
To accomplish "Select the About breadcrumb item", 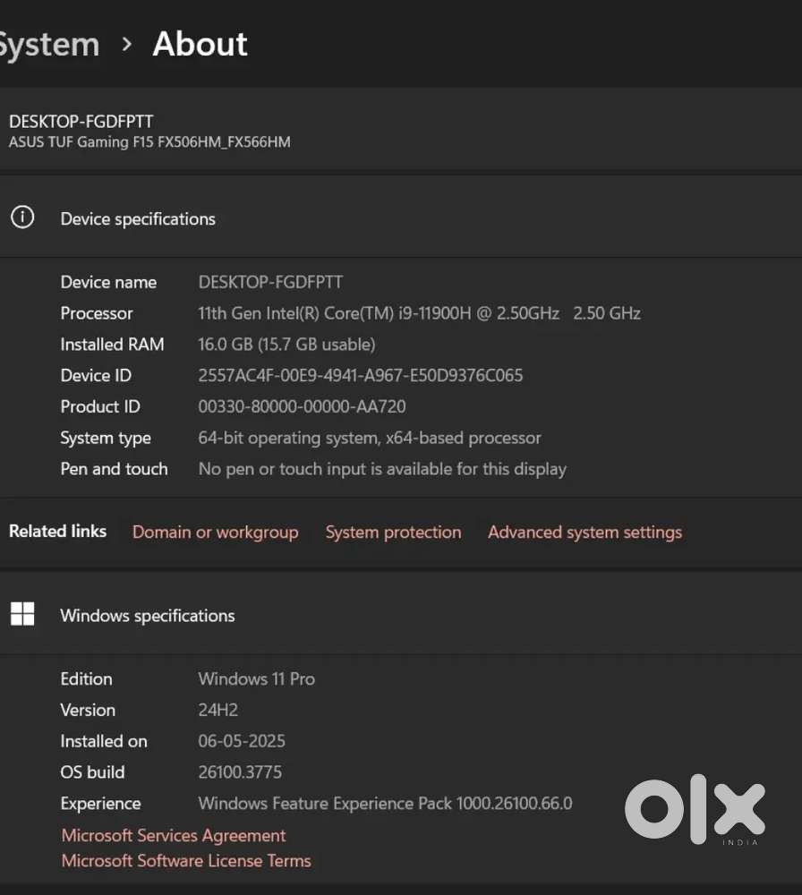I will point(200,44).
